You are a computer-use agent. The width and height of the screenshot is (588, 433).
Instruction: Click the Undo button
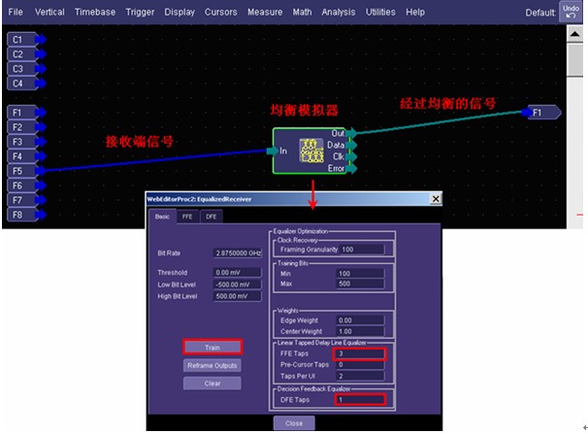[x=572, y=12]
